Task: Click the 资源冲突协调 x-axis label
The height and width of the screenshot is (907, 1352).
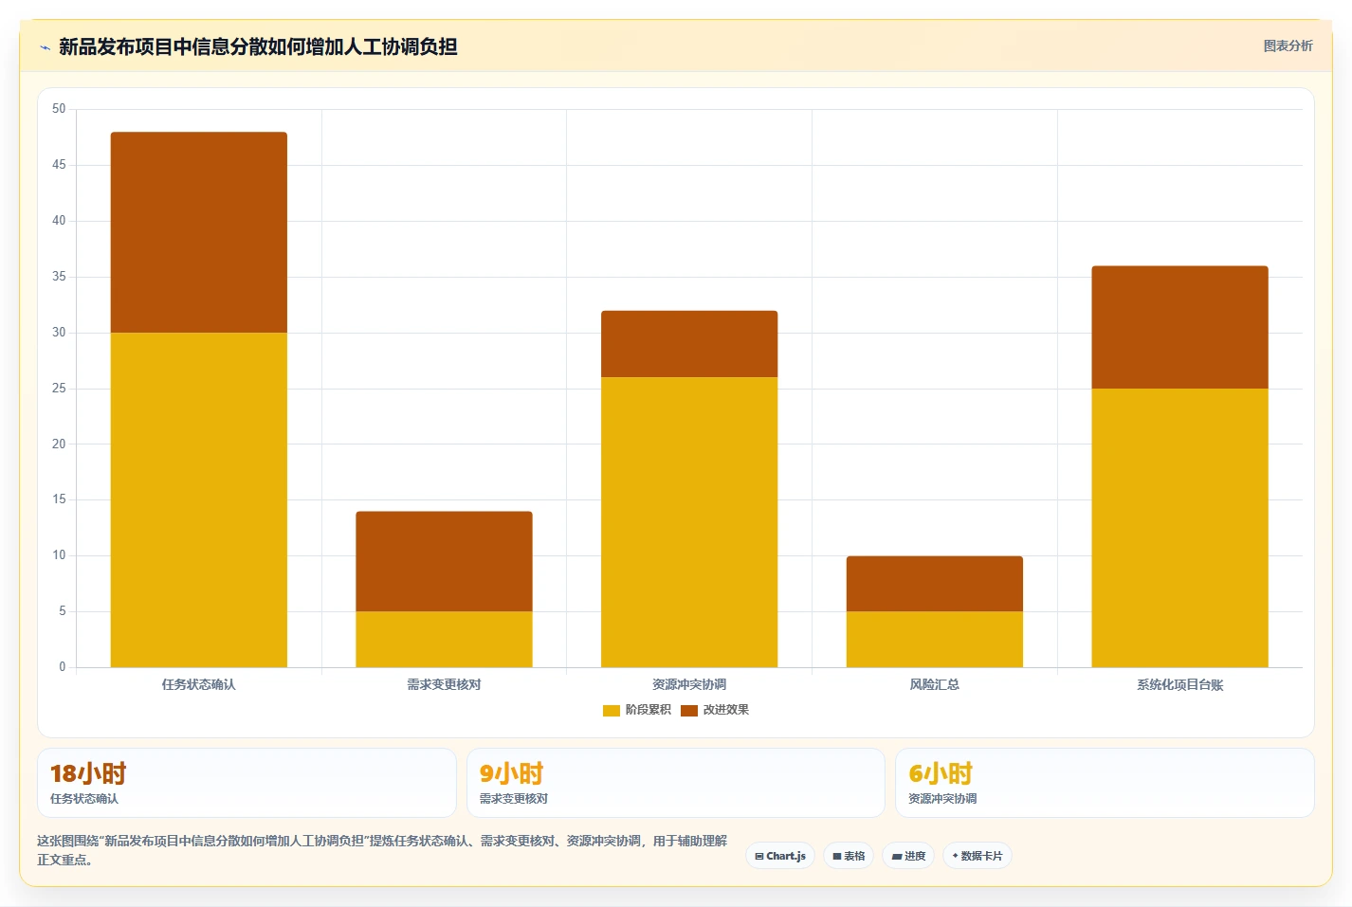Action: click(x=689, y=684)
